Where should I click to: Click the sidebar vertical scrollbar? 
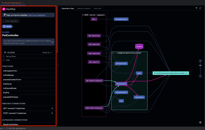(x=57, y=29)
